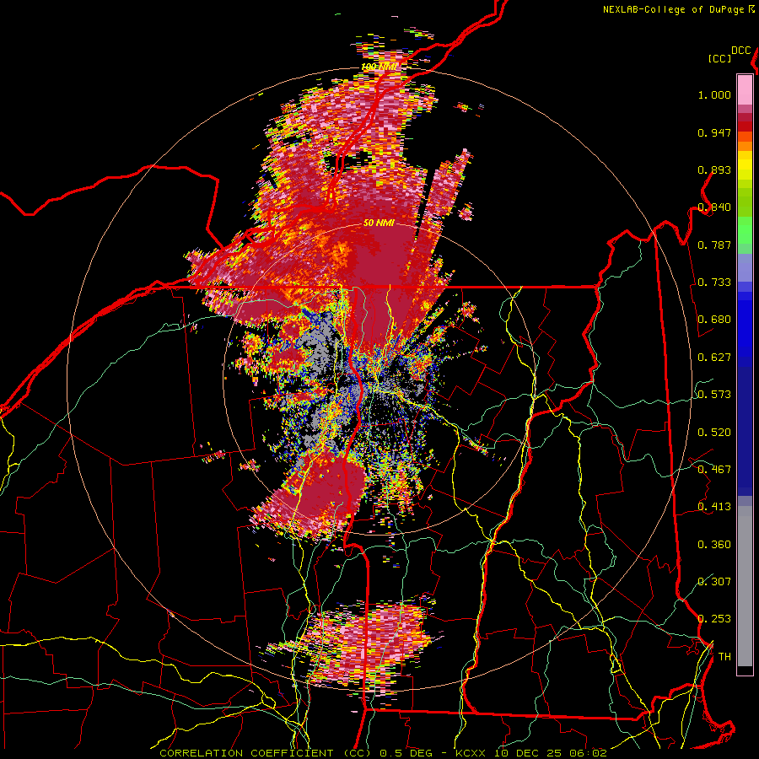Screen dimensions: 759x759
Task: Click the 0.733 scale value
Action: [714, 283]
